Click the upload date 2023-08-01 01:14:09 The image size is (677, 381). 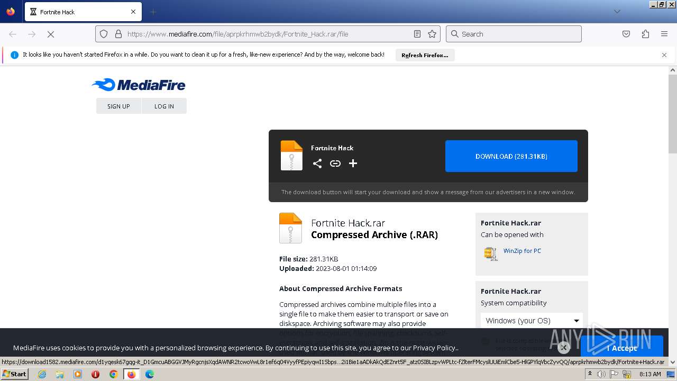pos(346,268)
